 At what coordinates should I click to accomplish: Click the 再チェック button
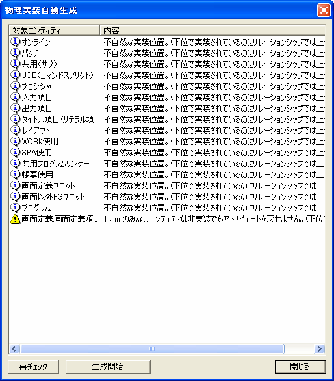(x=34, y=367)
